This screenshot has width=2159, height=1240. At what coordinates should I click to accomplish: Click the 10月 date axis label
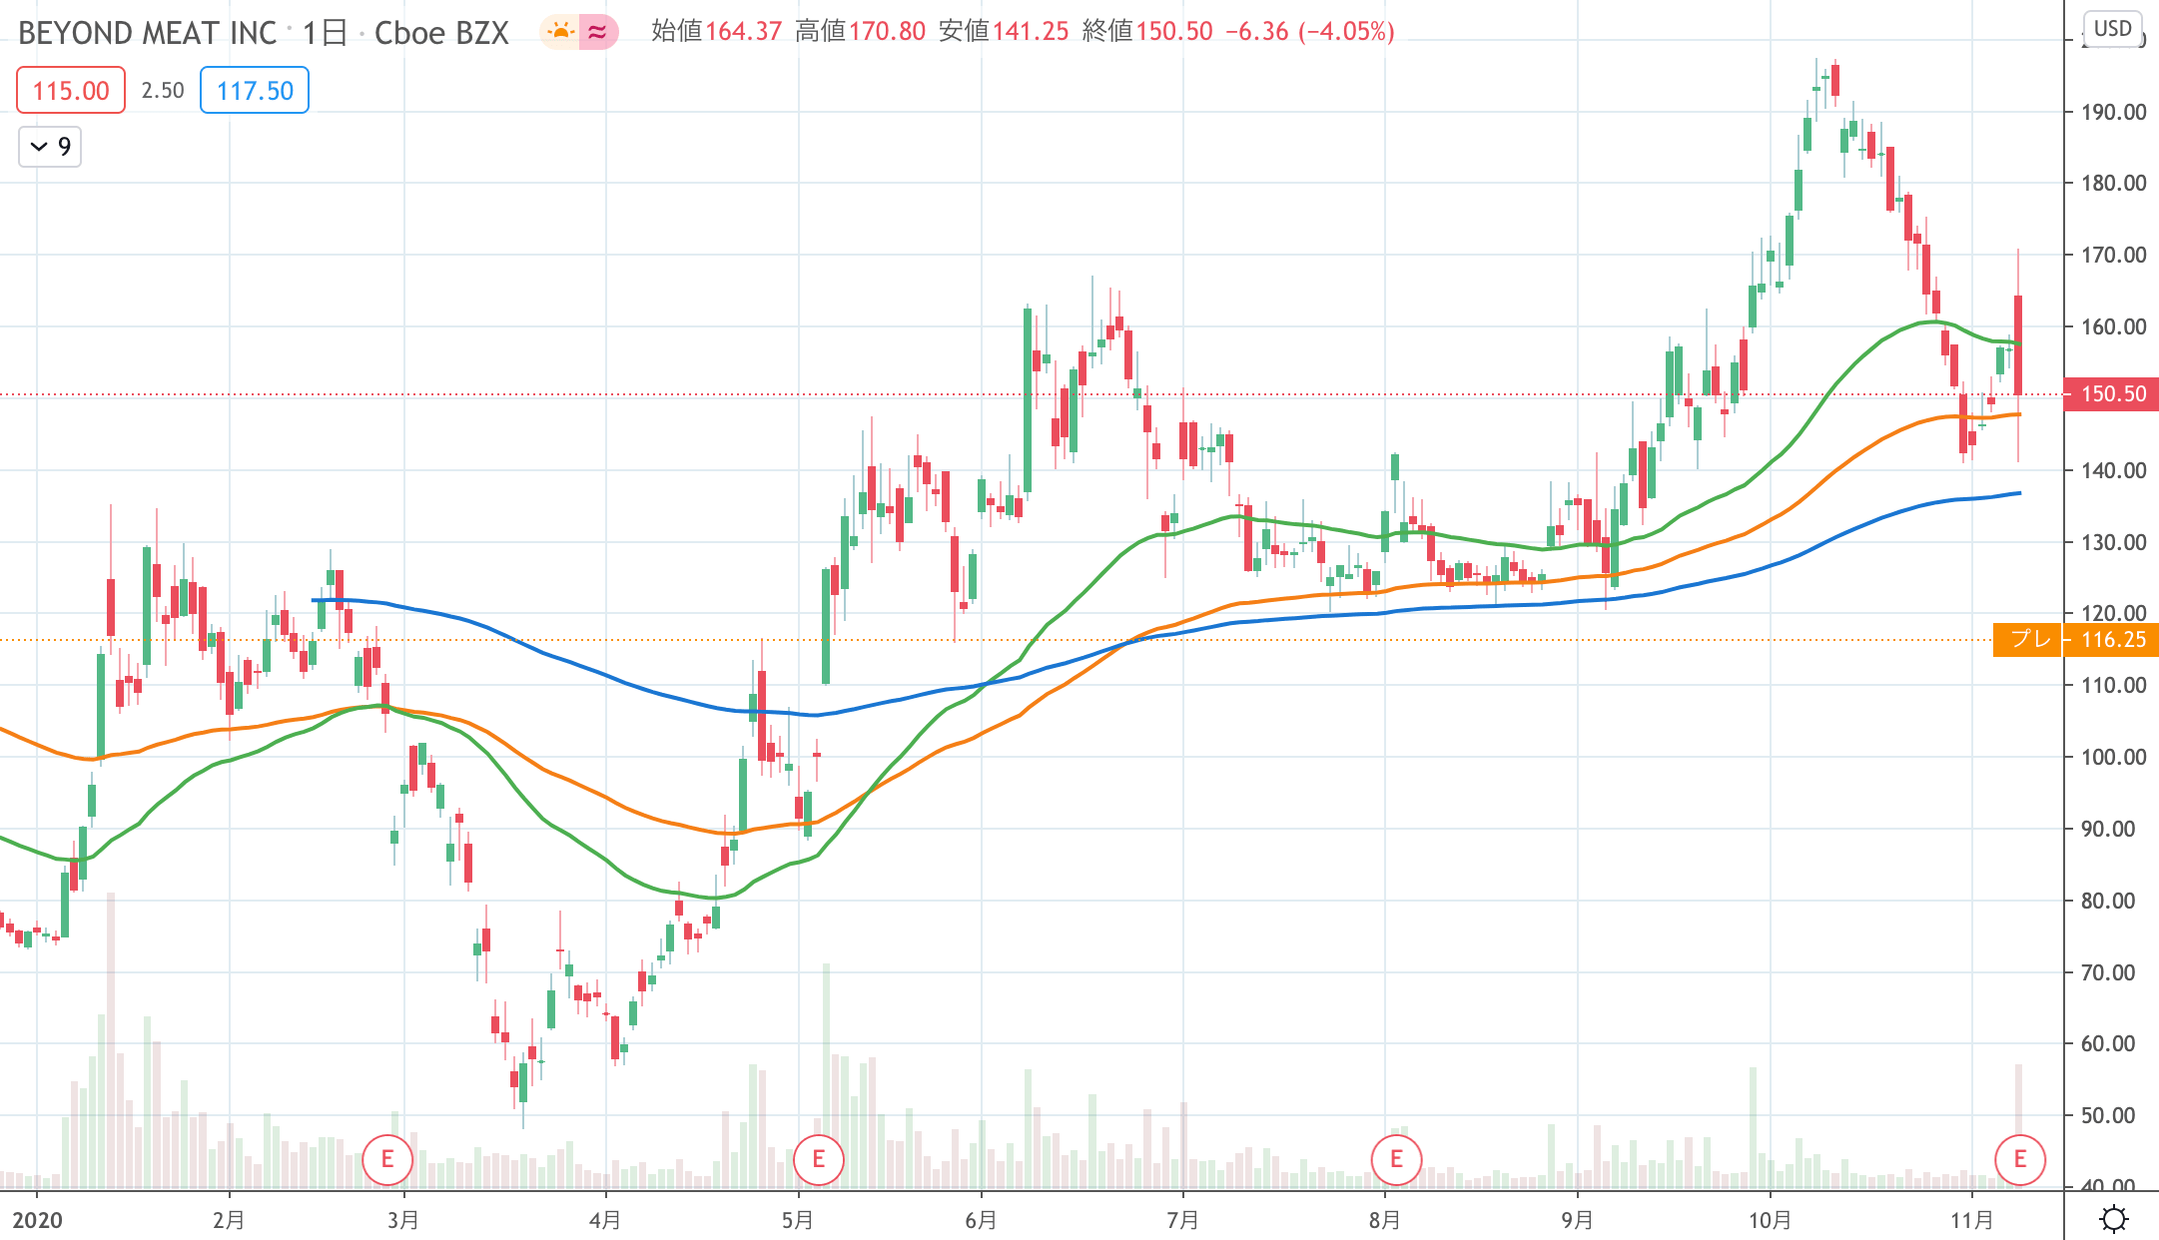pyautogui.click(x=1770, y=1220)
